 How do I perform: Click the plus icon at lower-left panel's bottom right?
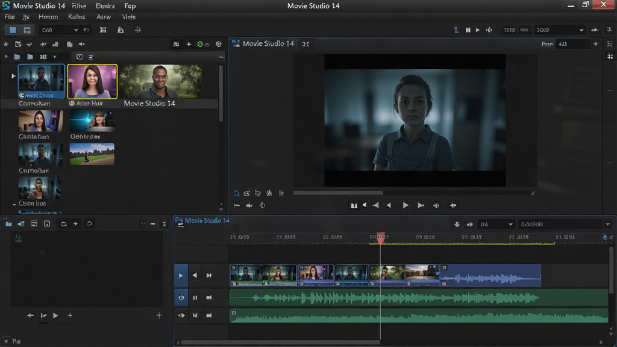(159, 316)
